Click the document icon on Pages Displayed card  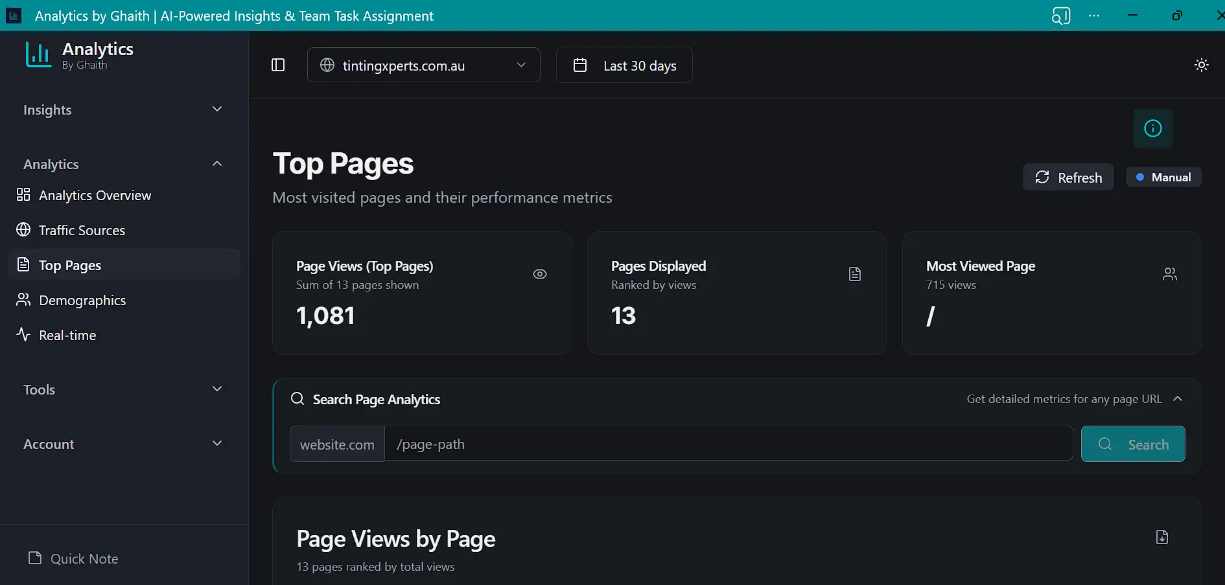(855, 273)
